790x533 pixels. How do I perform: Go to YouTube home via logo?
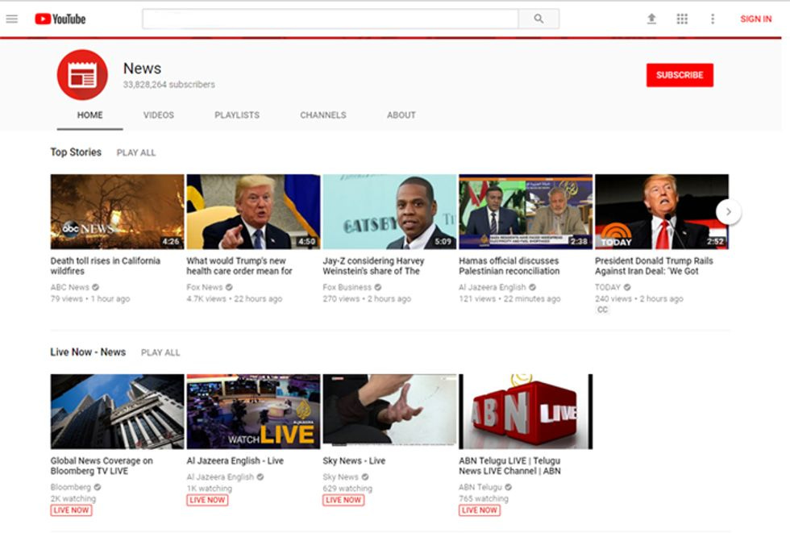click(60, 19)
